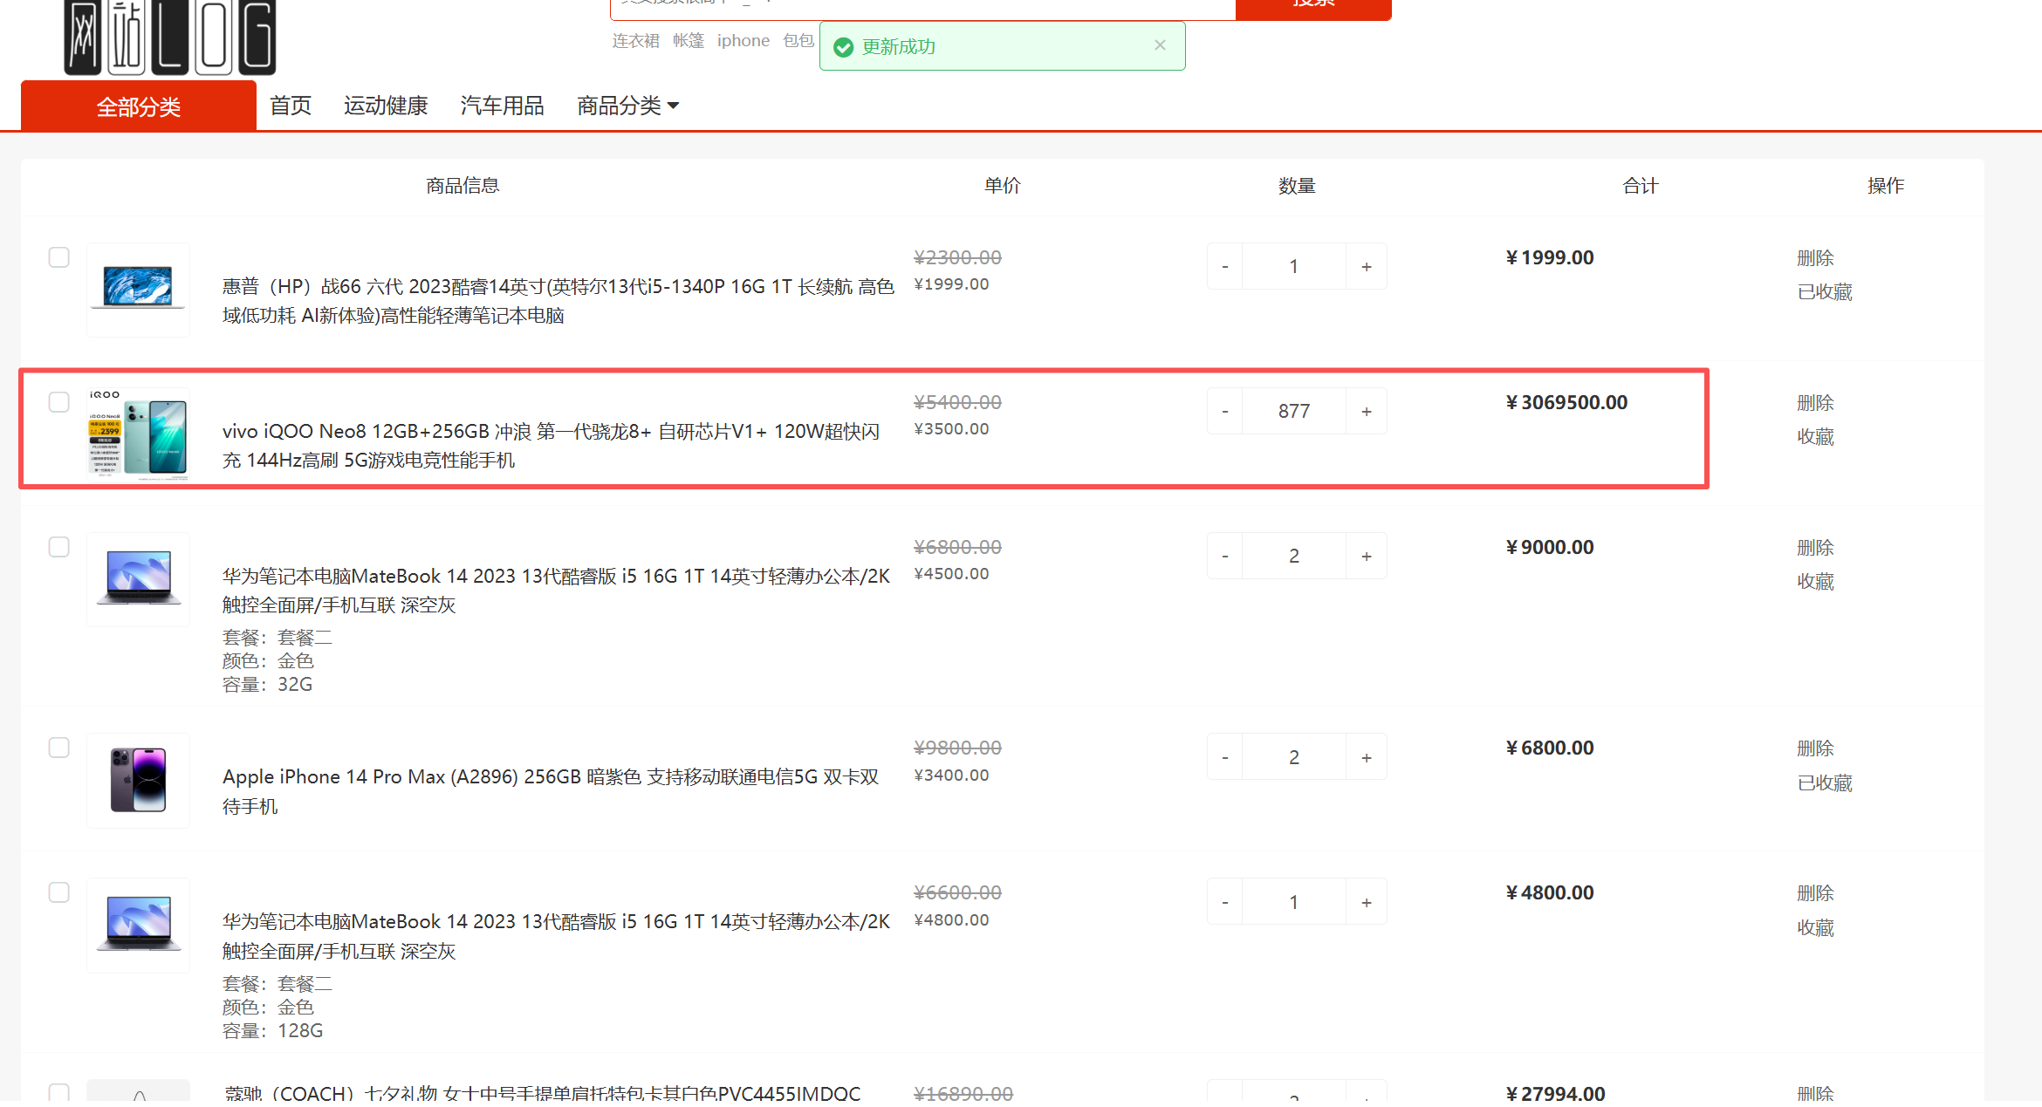
Task: Open vivo iQOO Neo8 product thumbnail
Action: click(138, 434)
